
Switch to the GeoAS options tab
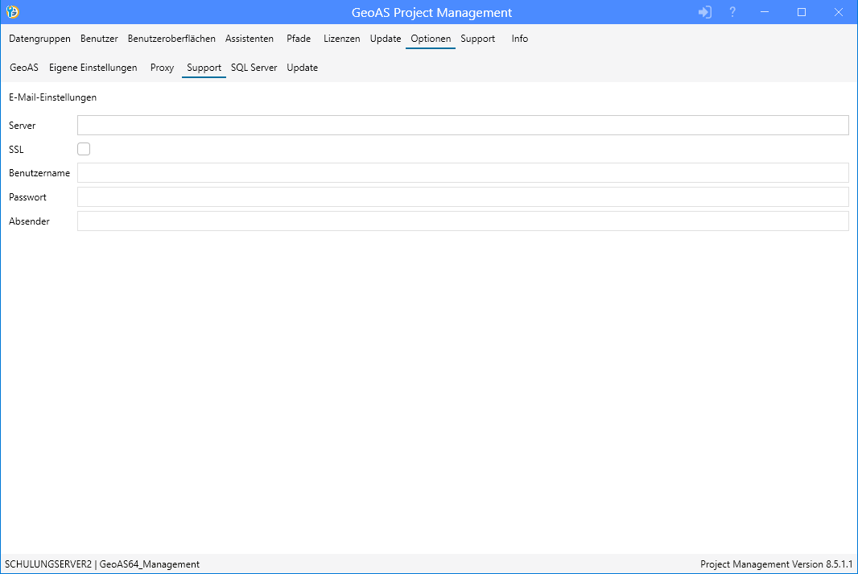pos(24,68)
